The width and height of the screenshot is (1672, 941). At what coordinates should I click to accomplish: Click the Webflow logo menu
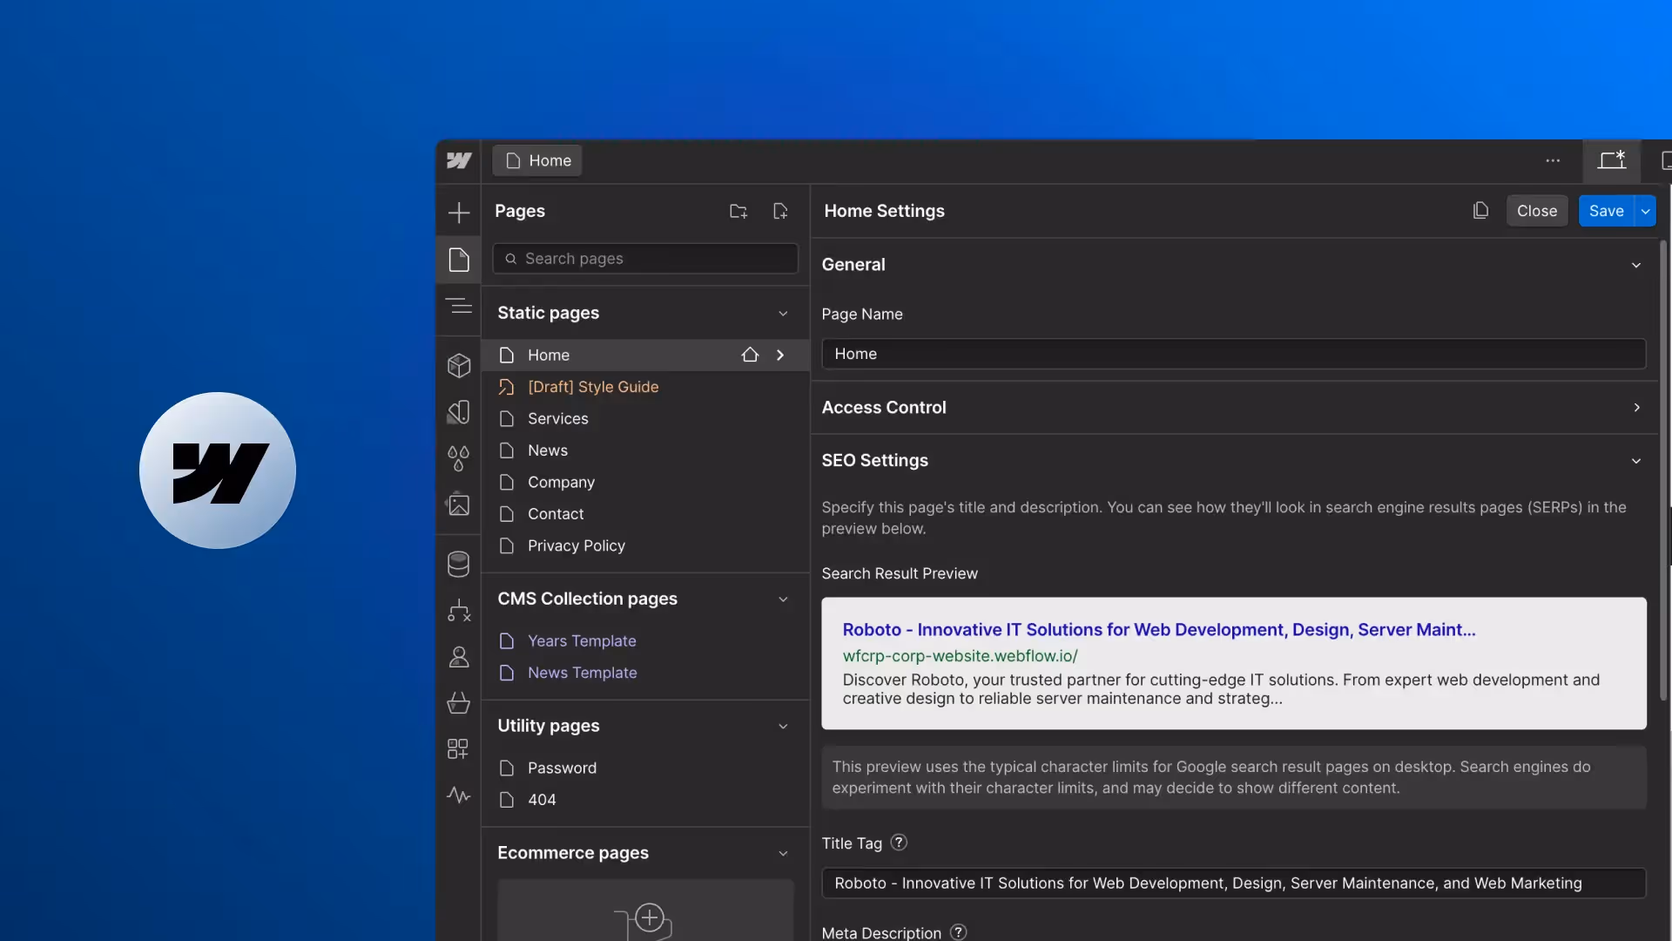coord(459,160)
